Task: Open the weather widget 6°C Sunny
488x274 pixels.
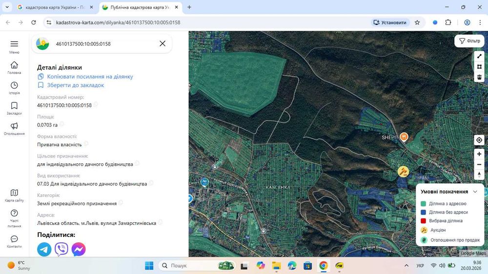Action: click(19, 266)
